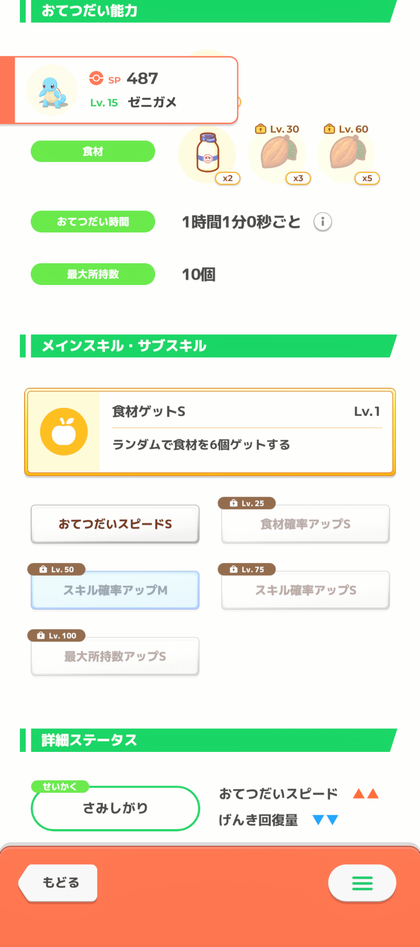Tap the Lv. 60 locked cacao ingredient
Image resolution: width=420 pixels, height=947 pixels.
click(x=347, y=153)
